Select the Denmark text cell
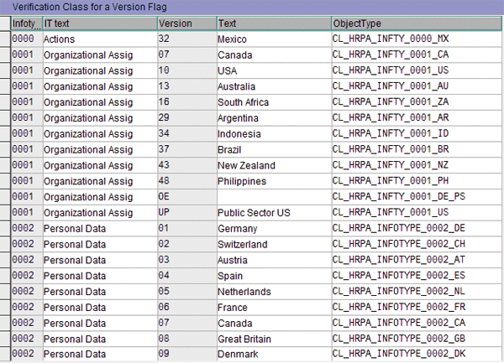 coord(239,355)
